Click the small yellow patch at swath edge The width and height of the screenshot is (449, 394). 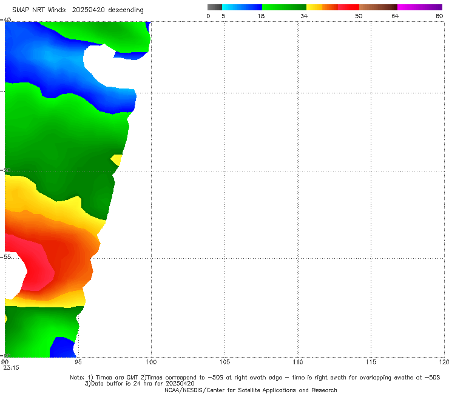(117, 159)
